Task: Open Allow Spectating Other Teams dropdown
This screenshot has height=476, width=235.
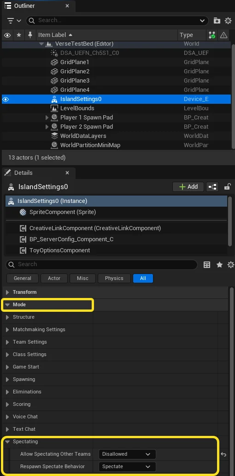Action: click(127, 454)
